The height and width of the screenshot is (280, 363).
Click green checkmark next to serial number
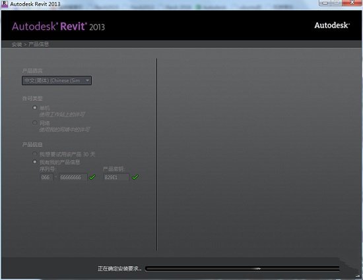(x=92, y=177)
